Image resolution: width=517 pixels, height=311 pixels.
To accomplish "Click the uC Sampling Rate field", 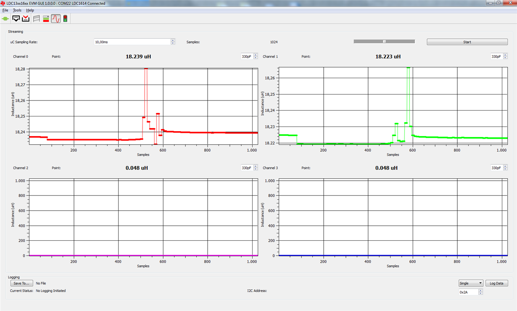I will 132,42.
